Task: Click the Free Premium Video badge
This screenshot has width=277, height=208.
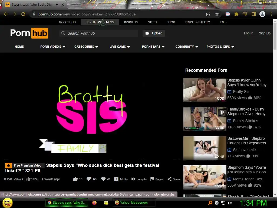Action: (25, 165)
